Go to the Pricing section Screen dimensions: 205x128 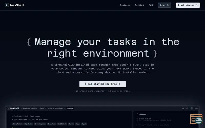point(139,5)
